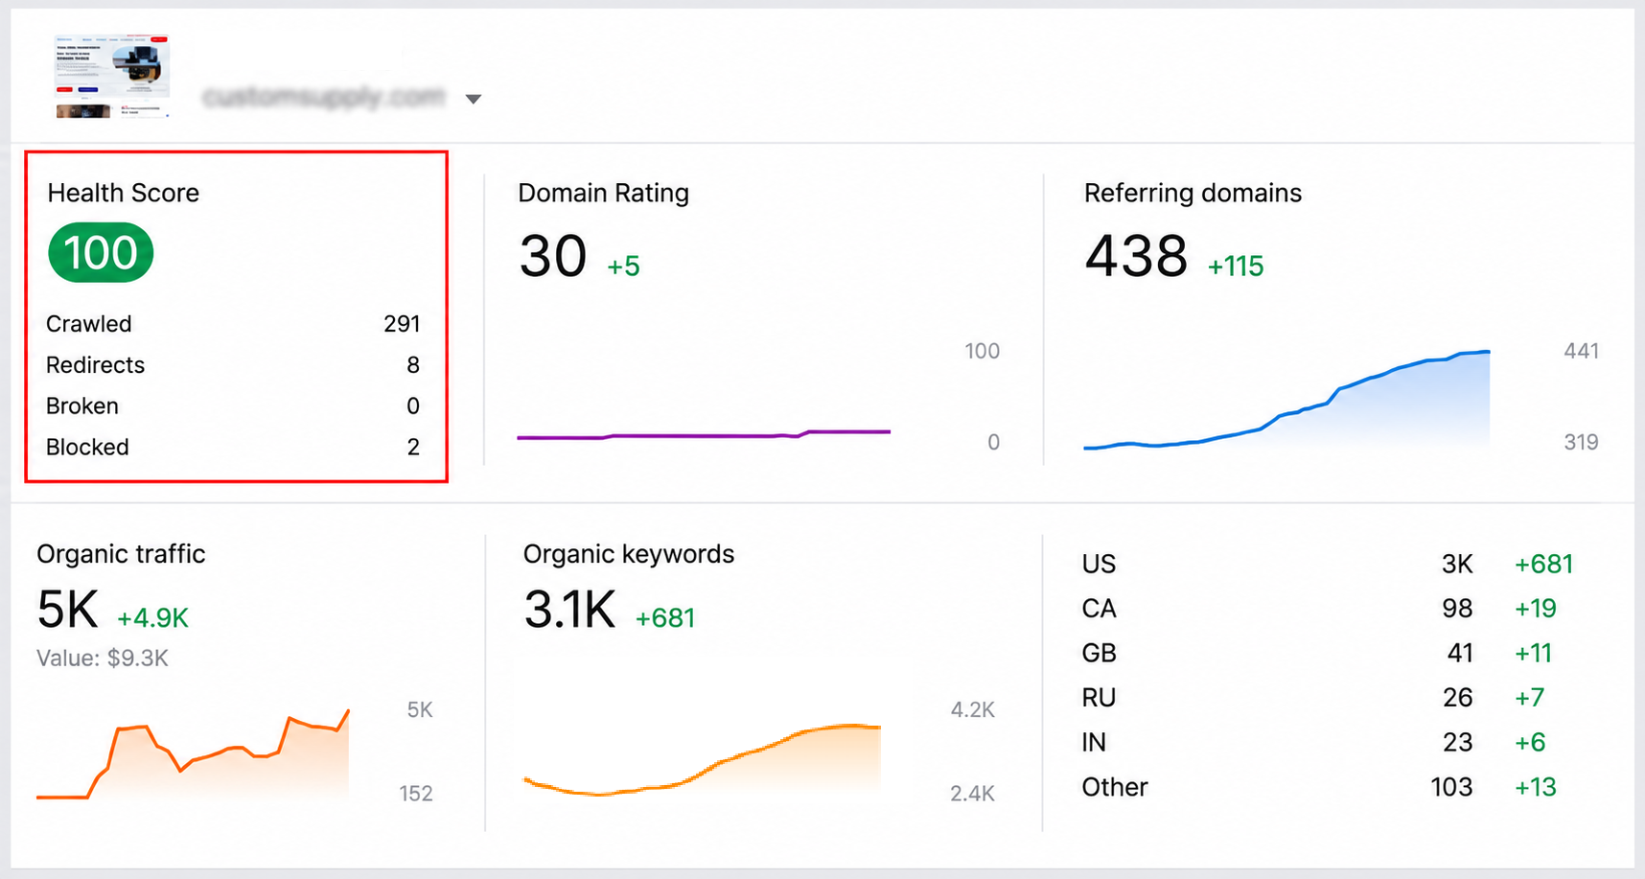
Task: Click the Blocked row value 2
Action: (x=413, y=447)
